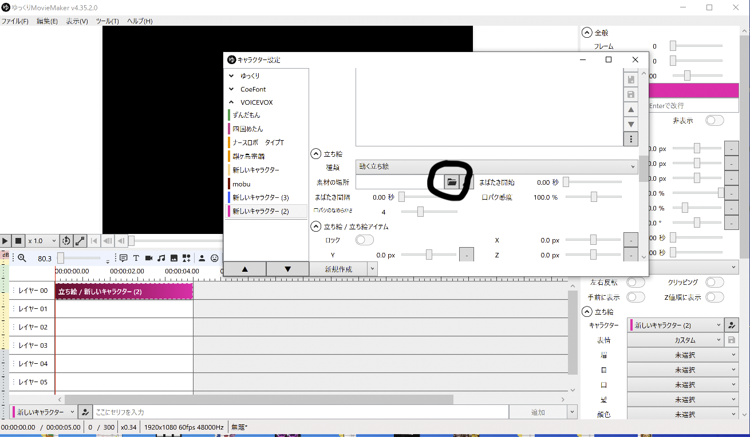
Task: Toggle the ロック switch in character settings
Action: [365, 240]
